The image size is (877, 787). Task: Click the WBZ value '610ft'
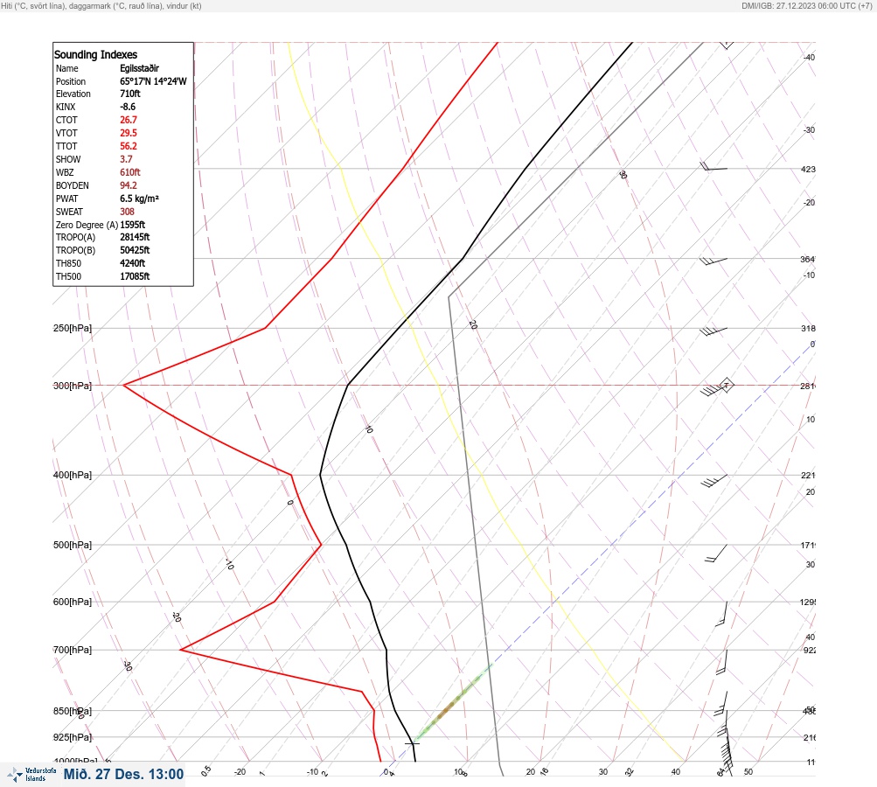pyautogui.click(x=129, y=172)
